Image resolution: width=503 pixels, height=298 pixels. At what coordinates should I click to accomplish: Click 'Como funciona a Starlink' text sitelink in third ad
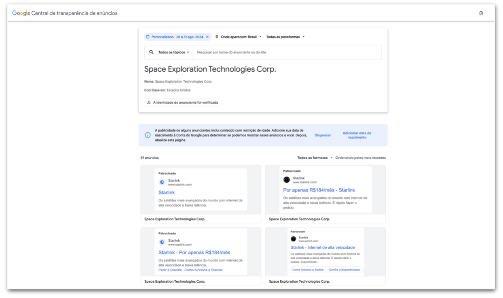pyautogui.click(x=204, y=270)
